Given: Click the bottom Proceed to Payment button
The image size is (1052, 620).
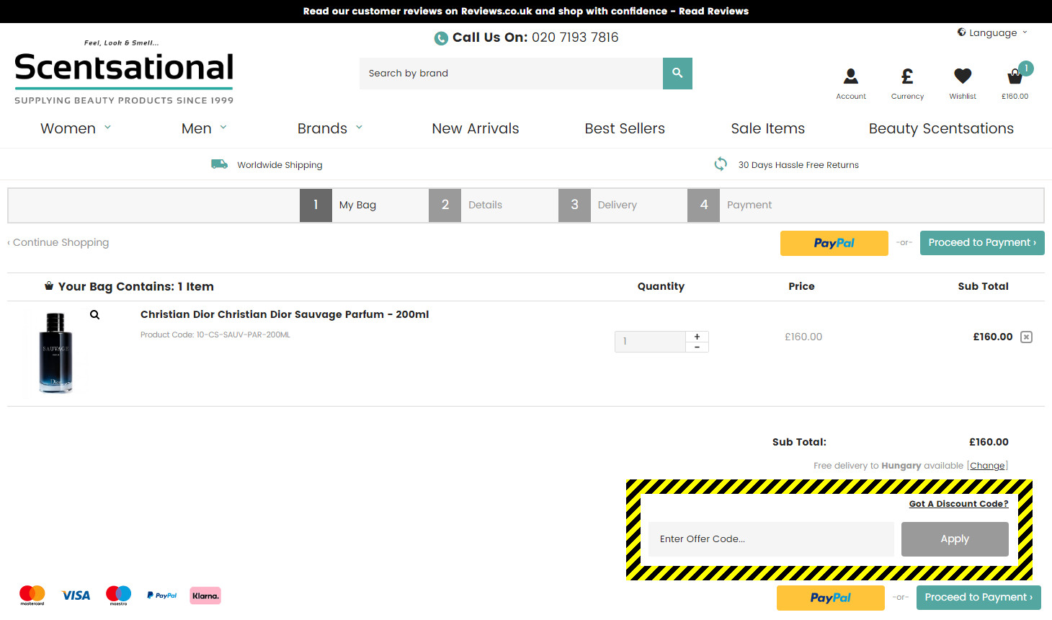Looking at the screenshot, I should point(979,598).
